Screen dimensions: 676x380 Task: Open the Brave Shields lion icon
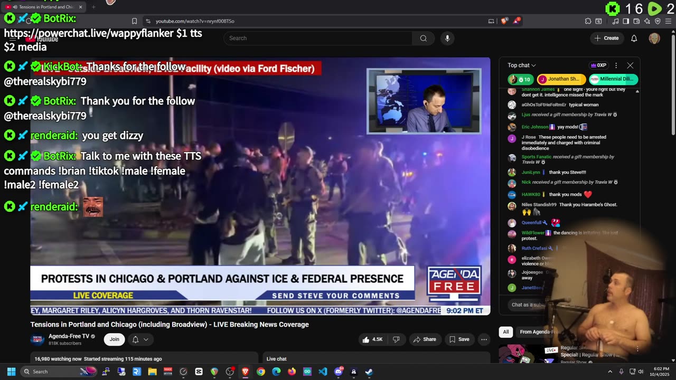[x=504, y=21]
